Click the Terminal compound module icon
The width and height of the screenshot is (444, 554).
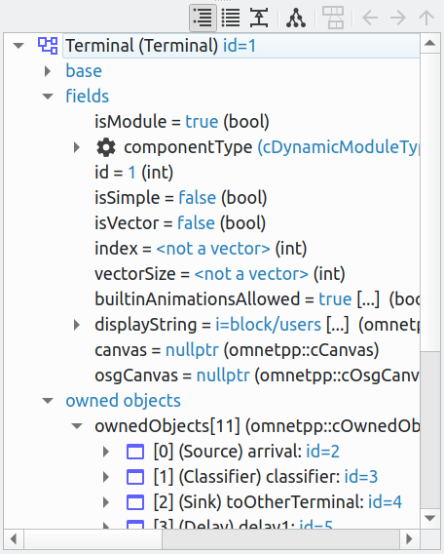coord(48,46)
